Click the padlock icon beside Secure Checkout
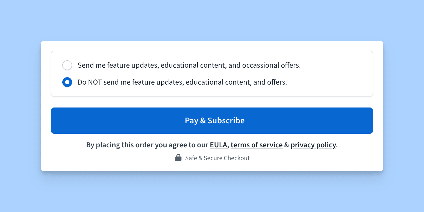Image resolution: width=424 pixels, height=212 pixels. pyautogui.click(x=178, y=158)
